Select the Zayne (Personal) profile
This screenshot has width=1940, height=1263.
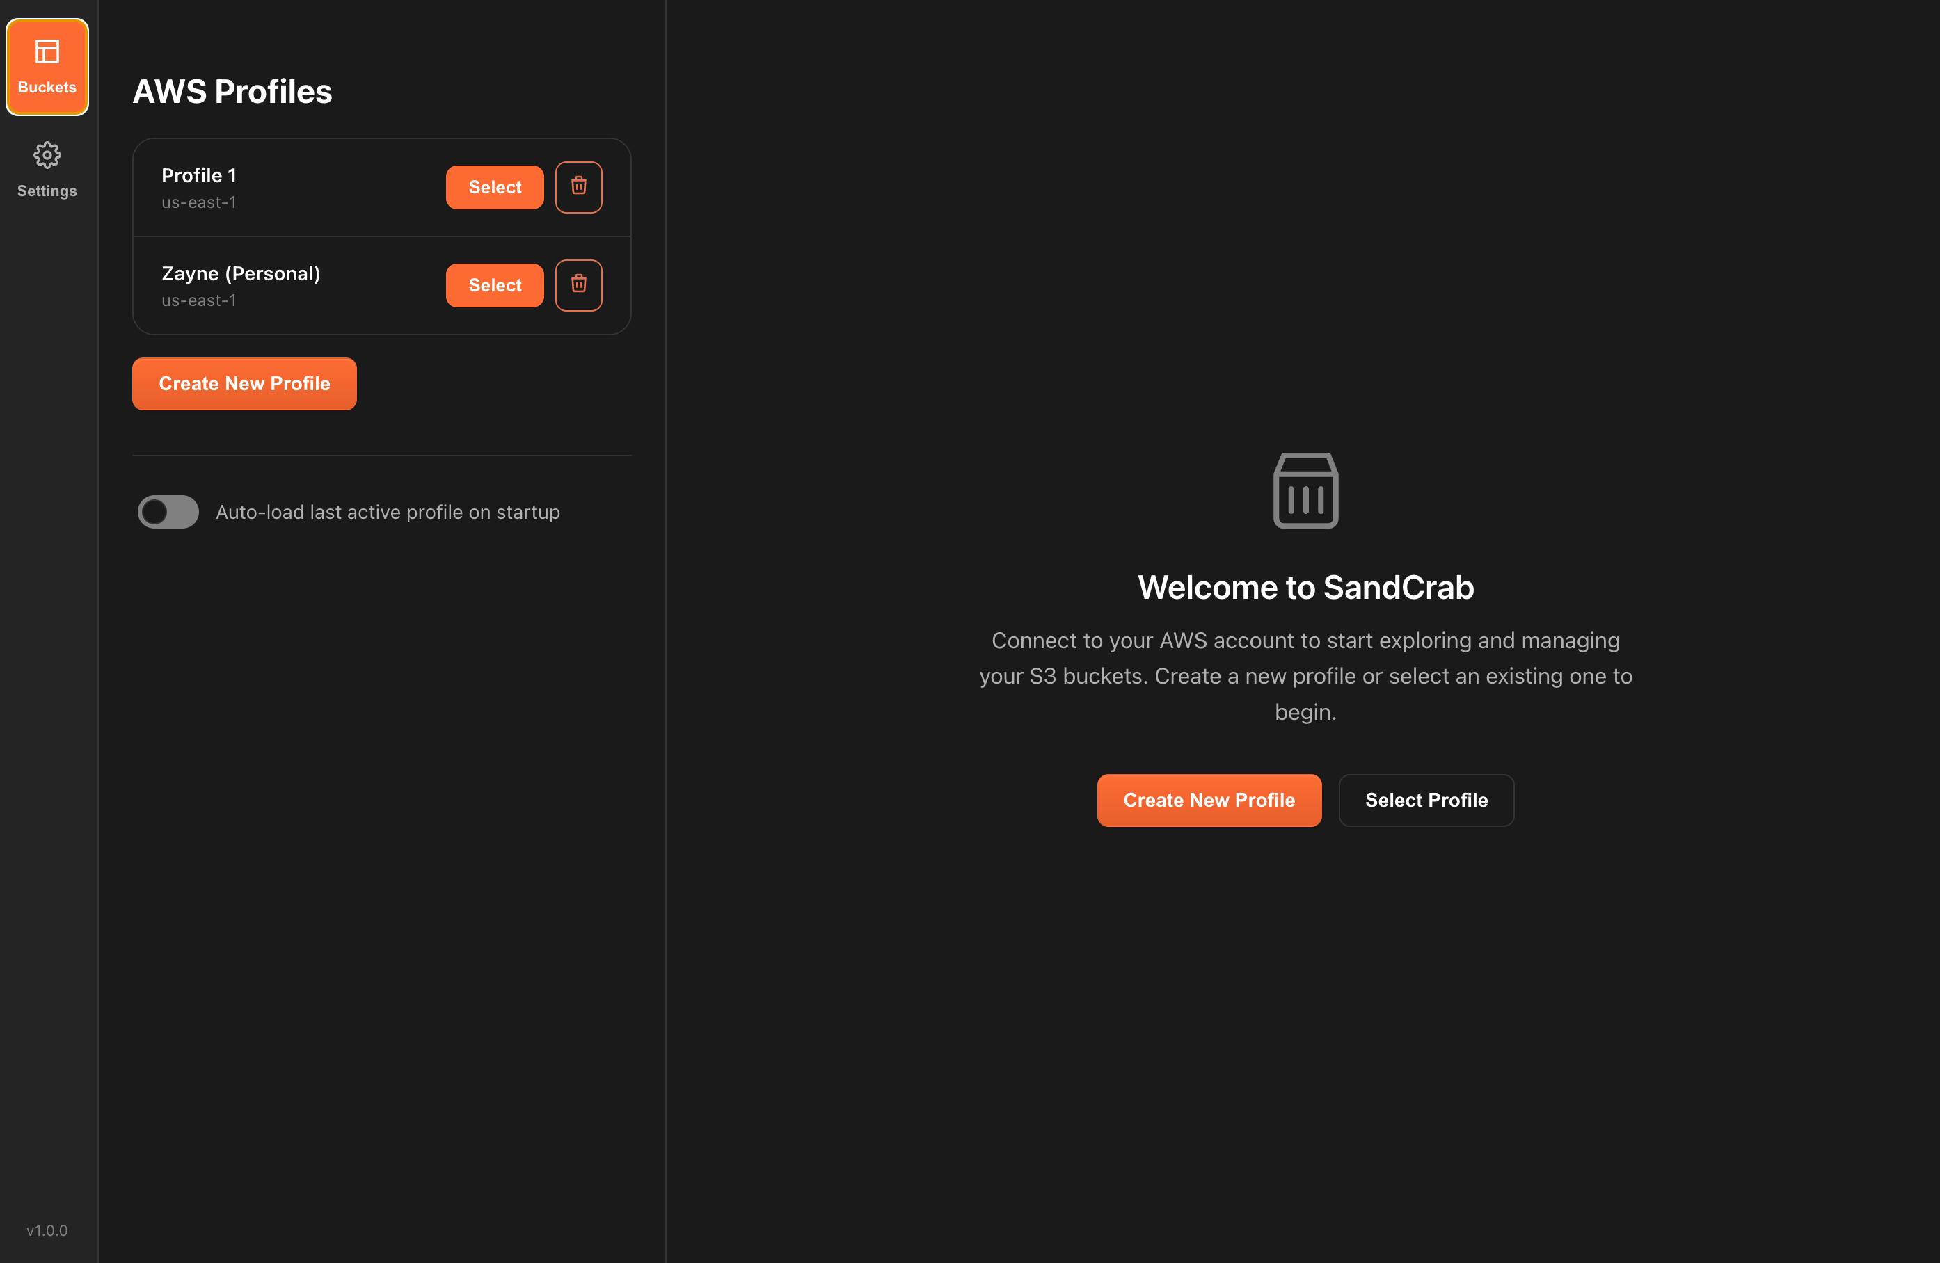495,285
